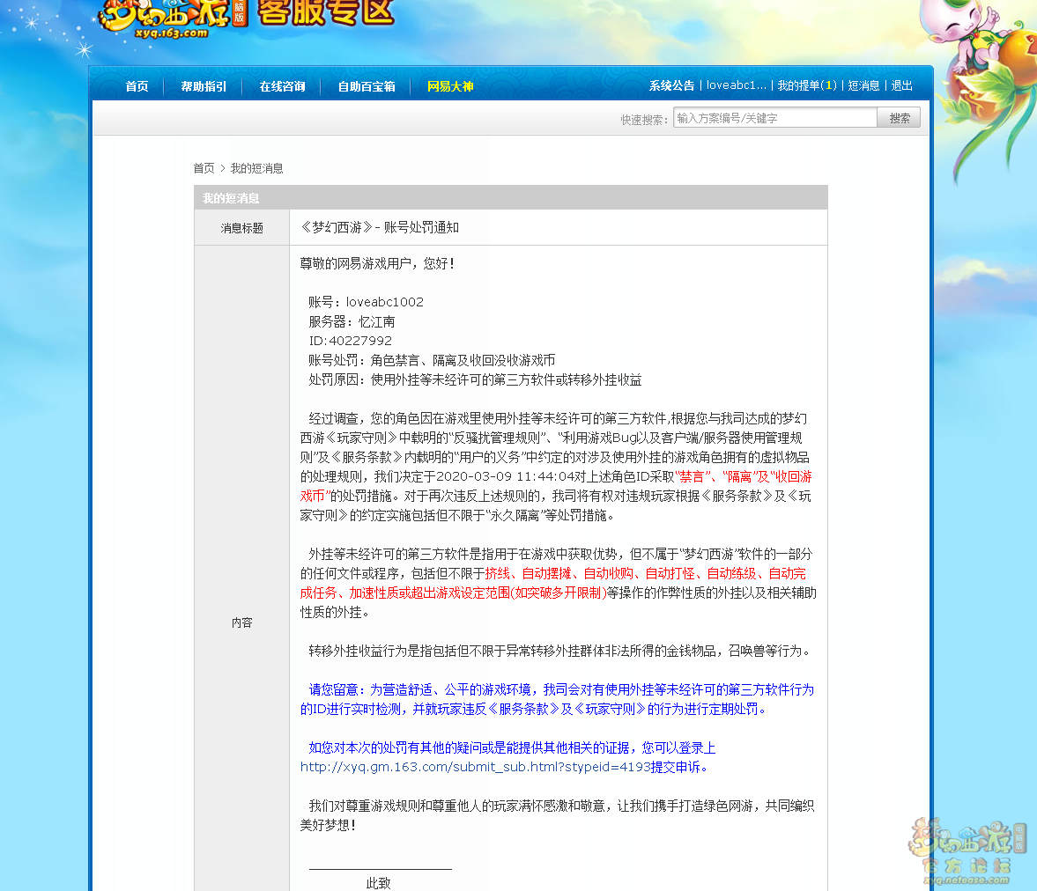Open 我的提单(1) link
Image resolution: width=1037 pixels, height=891 pixels.
[x=807, y=86]
